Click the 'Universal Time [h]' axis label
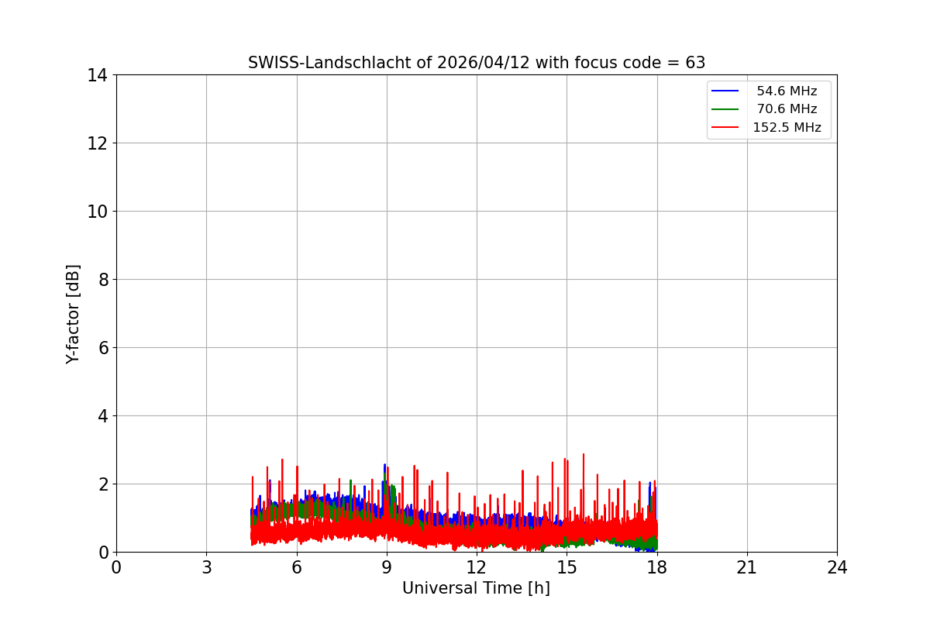The width and height of the screenshot is (930, 620). pos(476,588)
